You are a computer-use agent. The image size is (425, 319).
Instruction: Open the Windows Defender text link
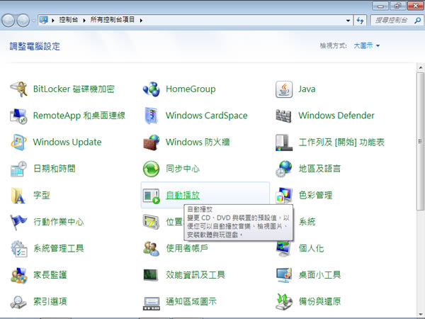click(x=336, y=116)
